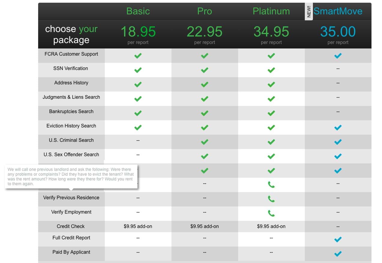Click SmartMove checkmark in Eviction History Search row

click(338, 127)
